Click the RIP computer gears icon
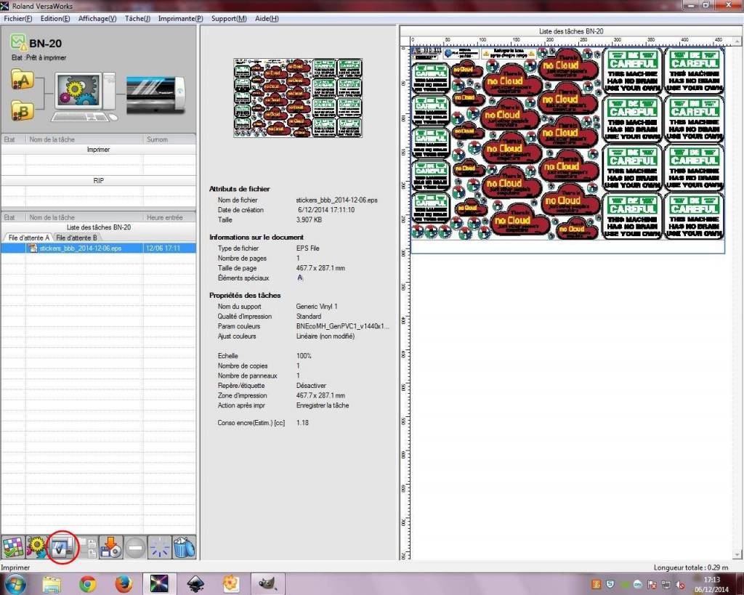This screenshot has height=595, width=744. tap(81, 94)
